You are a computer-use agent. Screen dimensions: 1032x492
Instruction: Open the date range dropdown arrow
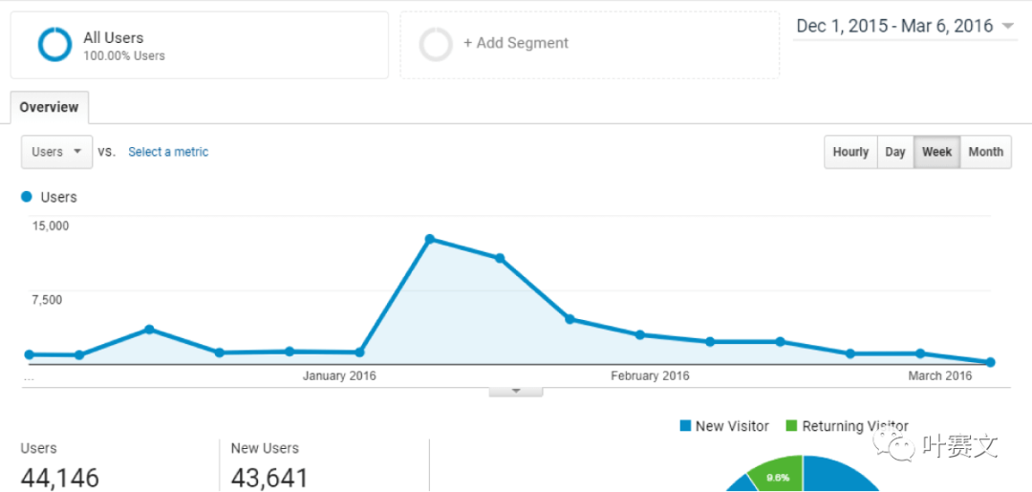(1008, 27)
